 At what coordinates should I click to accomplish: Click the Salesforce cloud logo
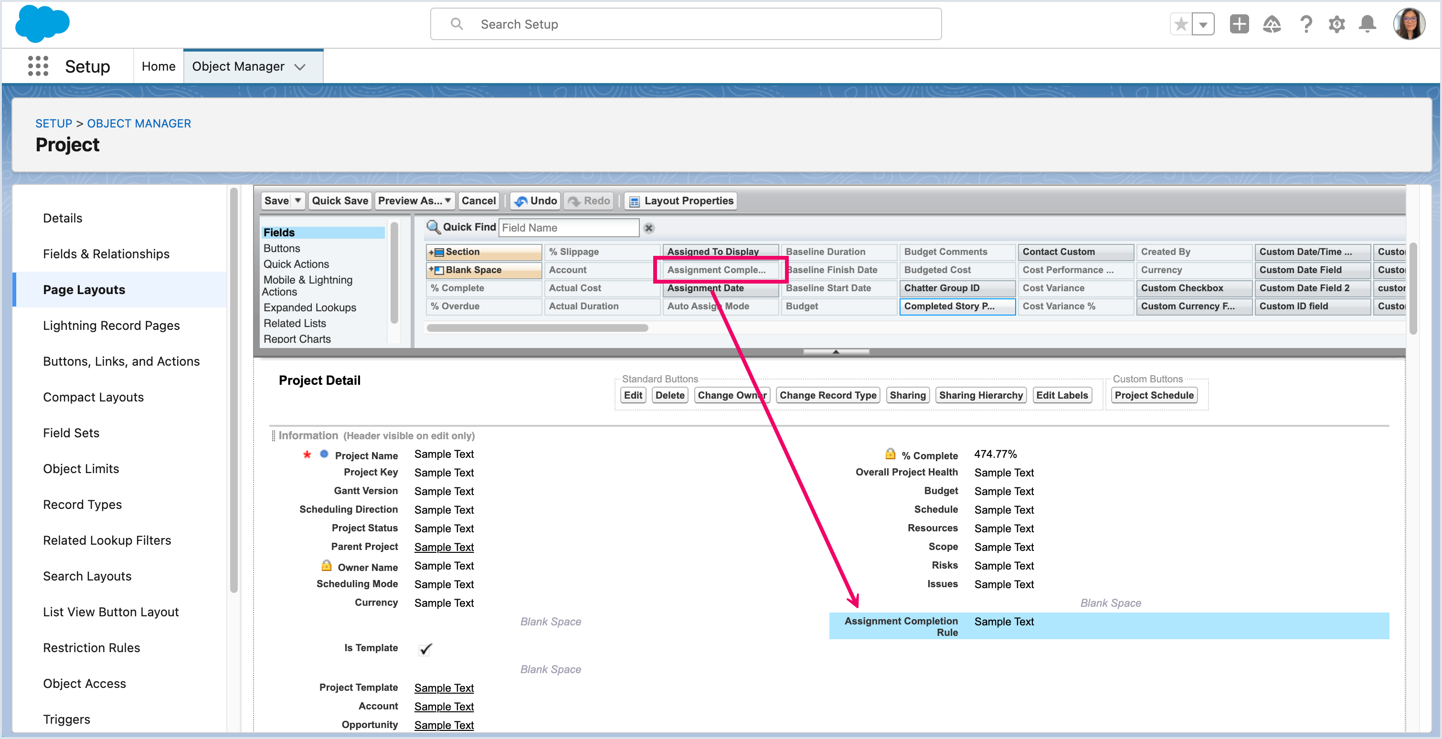42,23
